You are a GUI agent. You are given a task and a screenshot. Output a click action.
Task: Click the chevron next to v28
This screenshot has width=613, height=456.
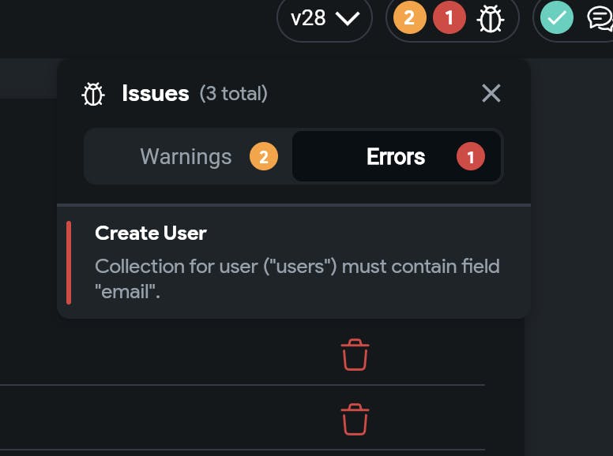[348, 19]
